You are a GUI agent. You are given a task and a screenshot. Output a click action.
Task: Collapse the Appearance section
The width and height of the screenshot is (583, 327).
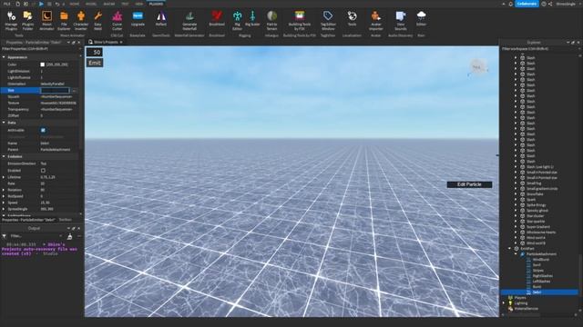click(4, 57)
